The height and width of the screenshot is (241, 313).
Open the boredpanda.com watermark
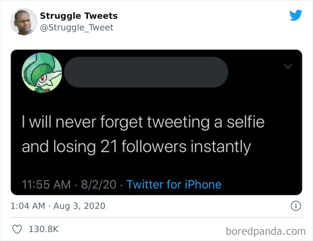[266, 231]
